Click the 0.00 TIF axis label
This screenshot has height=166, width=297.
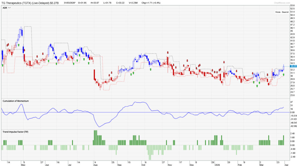pyautogui.click(x=292, y=145)
